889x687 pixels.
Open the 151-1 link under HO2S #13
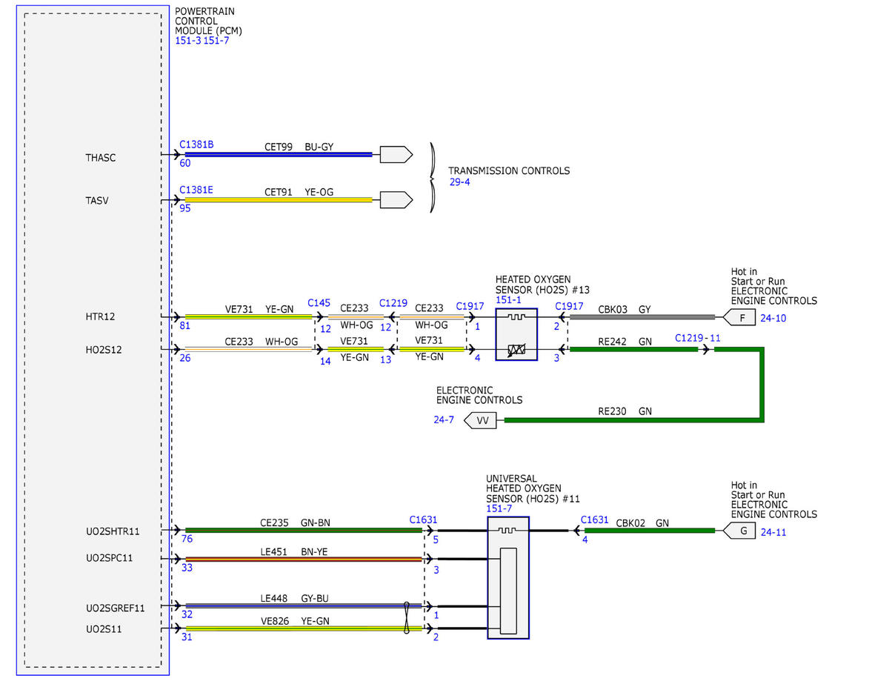coord(509,300)
